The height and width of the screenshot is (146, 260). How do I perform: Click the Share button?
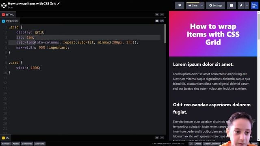(255, 144)
